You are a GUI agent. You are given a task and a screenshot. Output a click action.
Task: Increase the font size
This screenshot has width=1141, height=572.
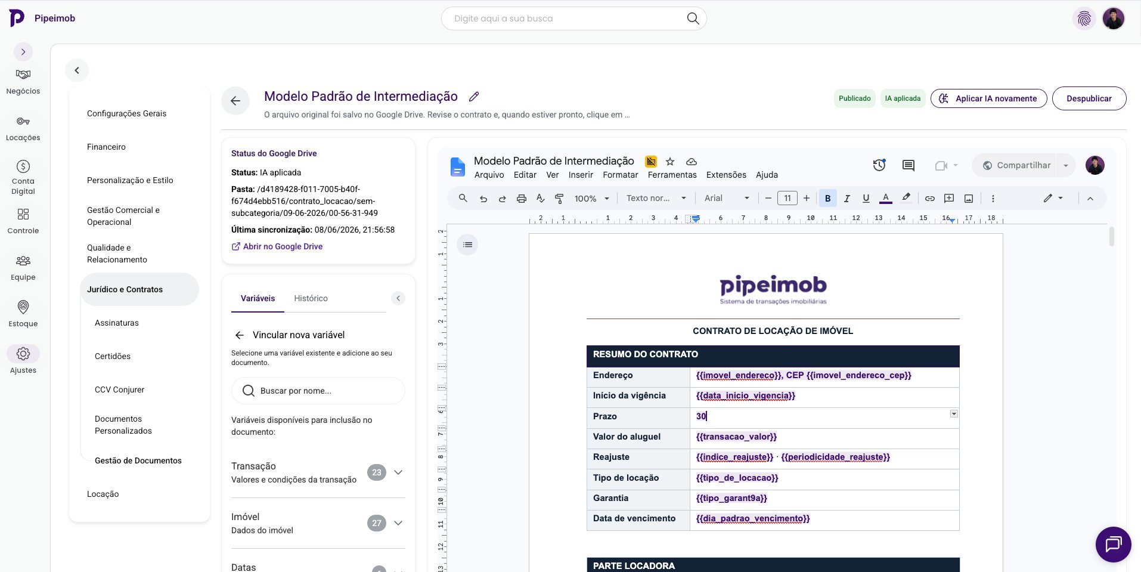coord(807,199)
